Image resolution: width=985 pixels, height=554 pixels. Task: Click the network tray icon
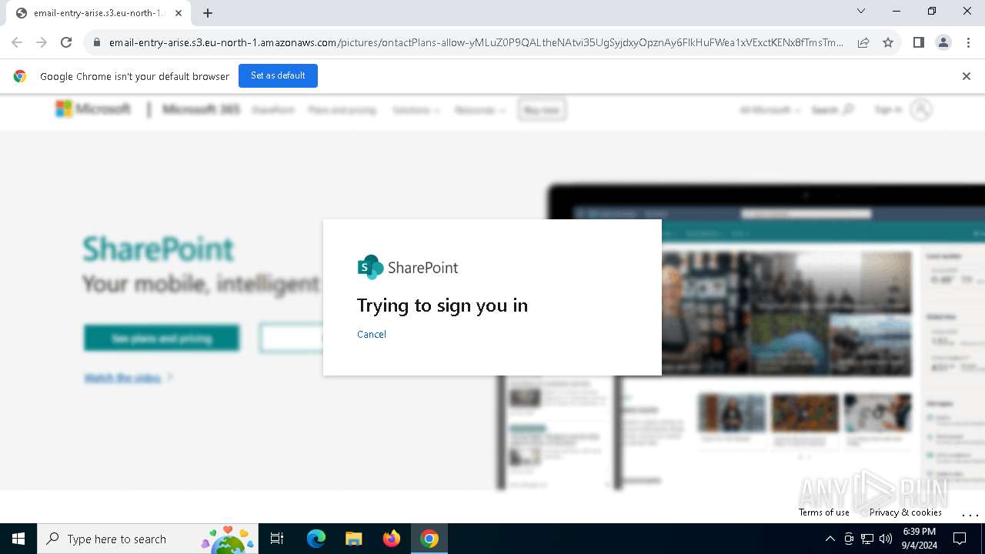(x=867, y=539)
